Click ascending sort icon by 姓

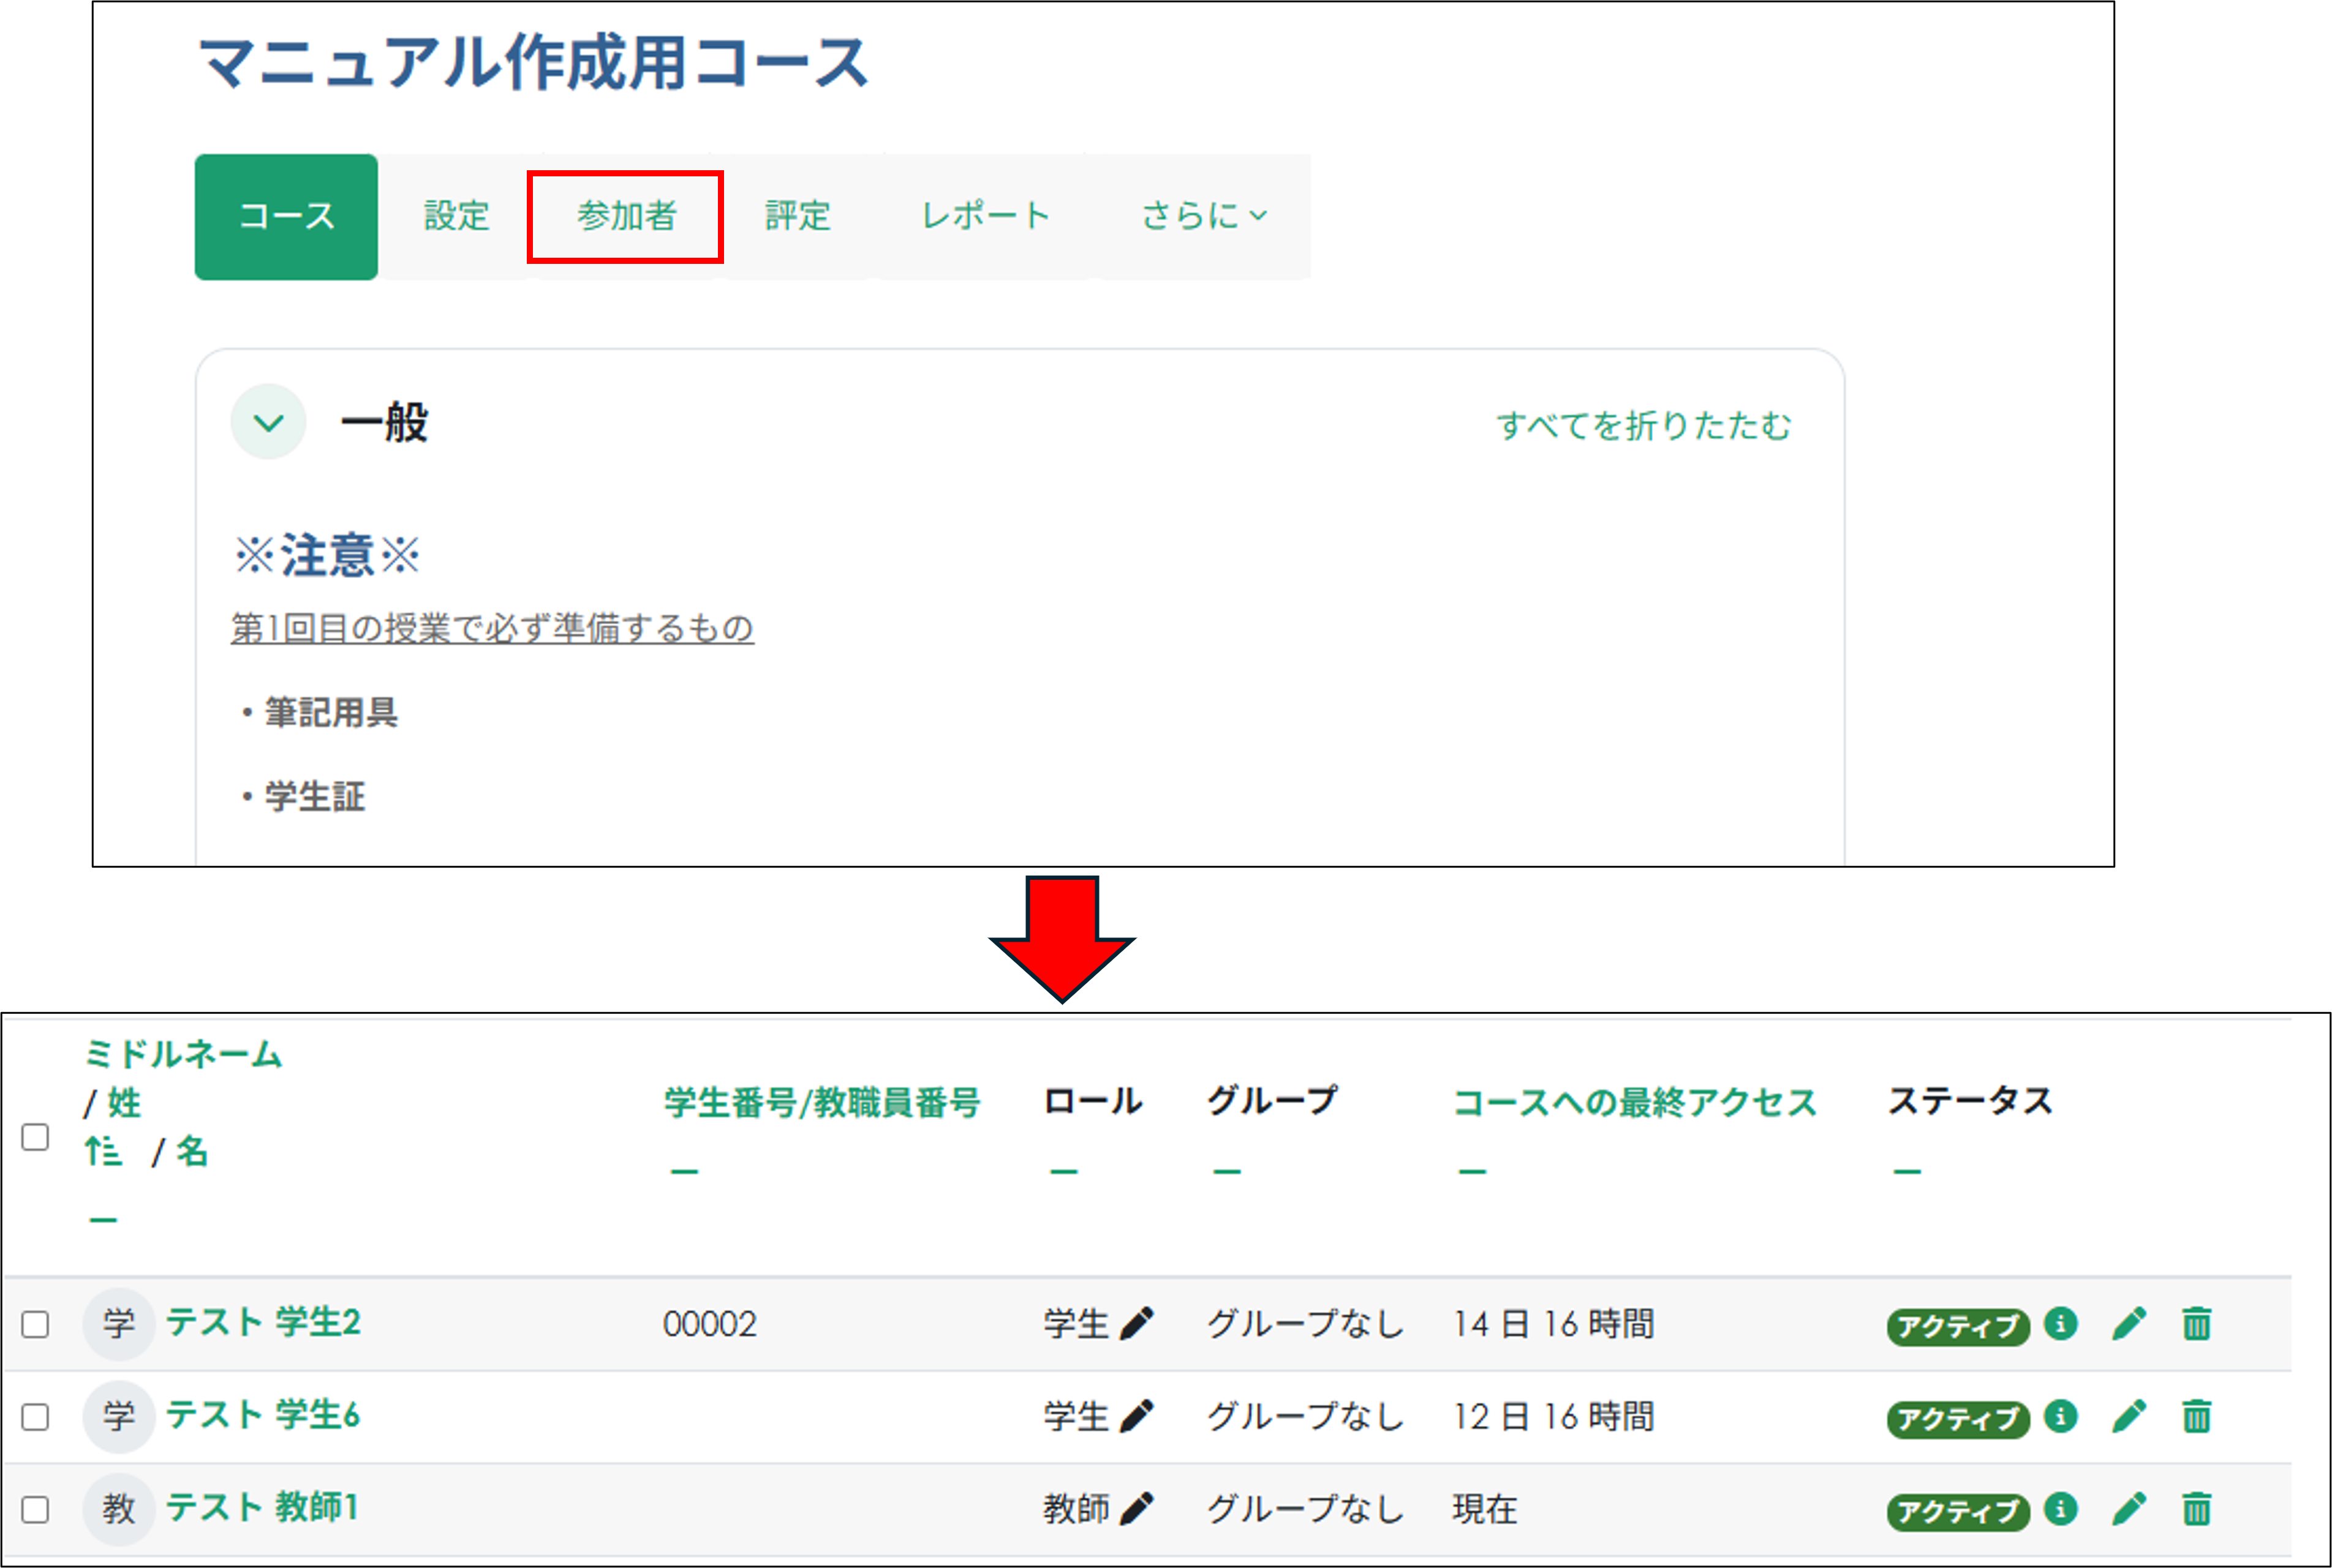click(x=103, y=1152)
